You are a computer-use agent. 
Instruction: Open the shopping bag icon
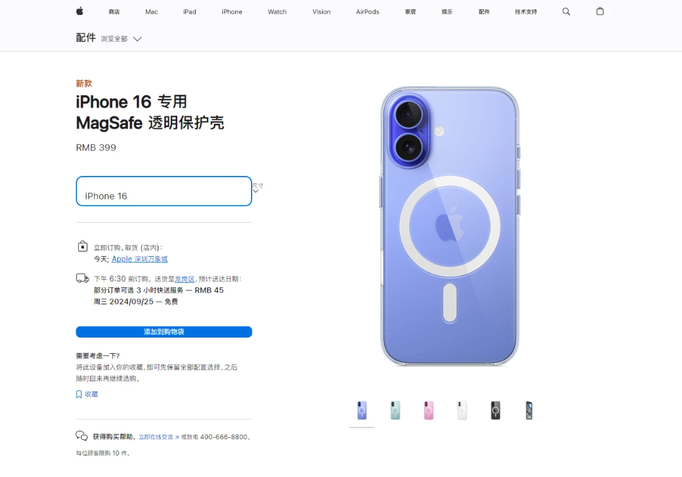tap(600, 11)
